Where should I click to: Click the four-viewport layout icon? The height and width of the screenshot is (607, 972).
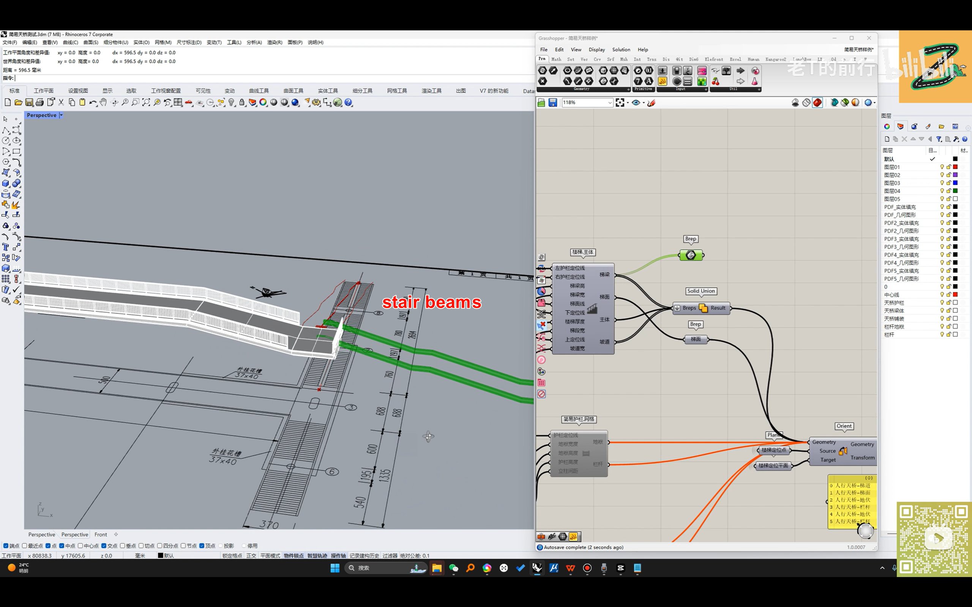point(178,102)
